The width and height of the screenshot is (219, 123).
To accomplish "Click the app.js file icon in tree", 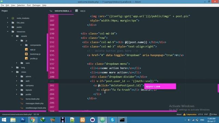I will [26, 50].
